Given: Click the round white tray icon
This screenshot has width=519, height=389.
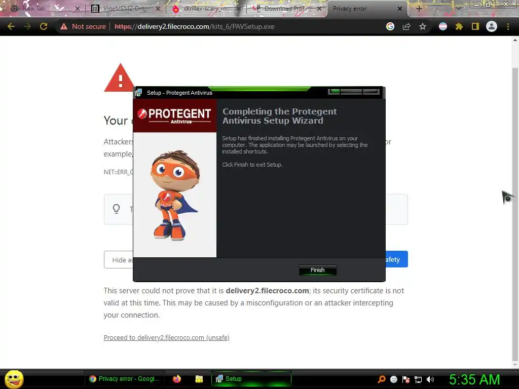Looking at the screenshot, I should [393, 379].
